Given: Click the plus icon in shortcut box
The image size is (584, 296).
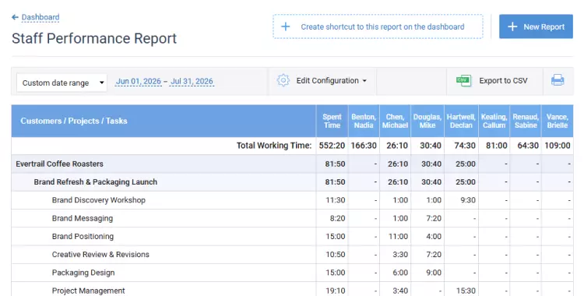Looking at the screenshot, I should click(x=285, y=26).
